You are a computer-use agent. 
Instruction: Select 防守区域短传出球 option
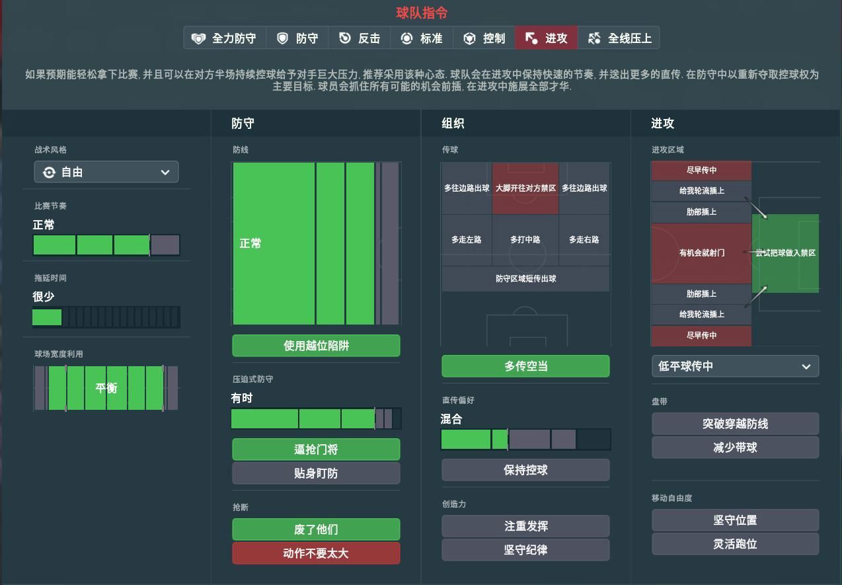(526, 279)
